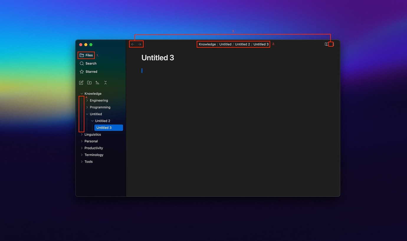Open Untitled 2 in the breadcrumb
Screen dimensions: 407x241
coord(242,44)
